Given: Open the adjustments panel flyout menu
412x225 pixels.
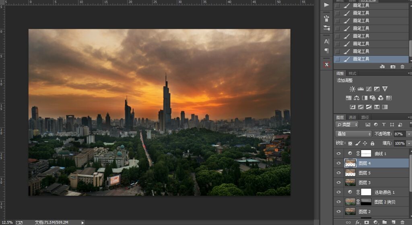Looking at the screenshot, I should tap(409, 73).
